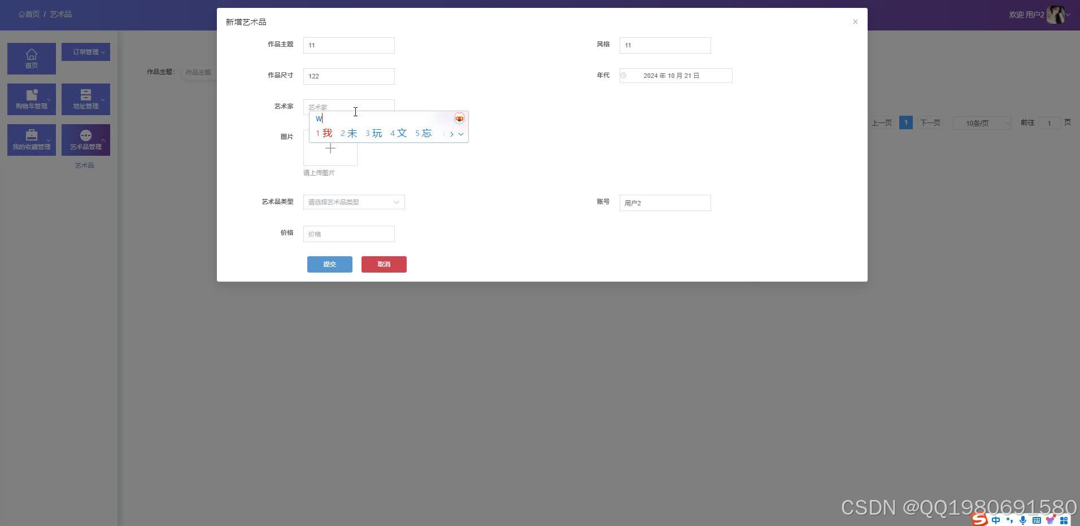This screenshot has height=526, width=1080.
Task: Expand the 我的收藏管理 chevron
Action: point(49,141)
